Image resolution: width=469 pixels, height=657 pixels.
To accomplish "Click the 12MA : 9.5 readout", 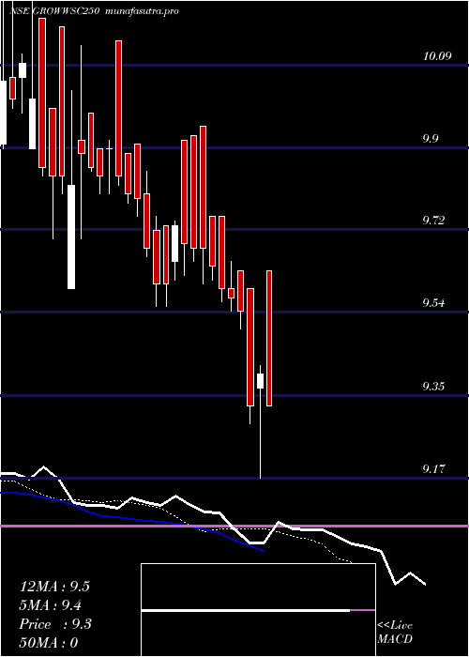I will click(x=54, y=587).
